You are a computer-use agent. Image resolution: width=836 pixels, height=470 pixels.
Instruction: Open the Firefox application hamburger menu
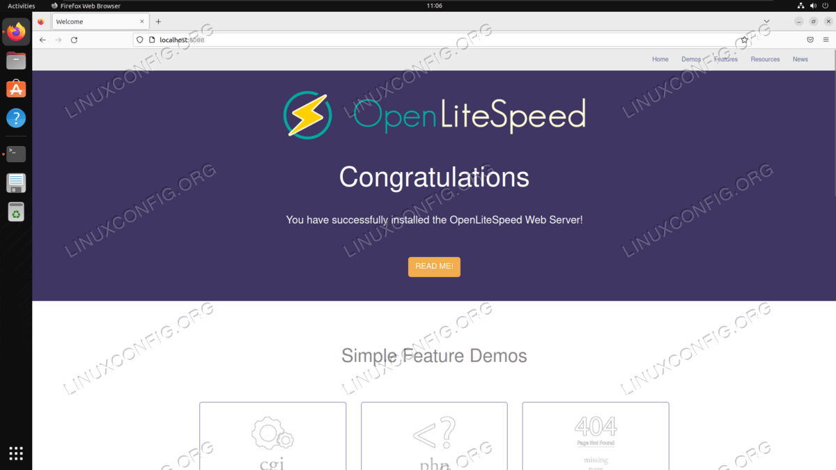point(826,40)
